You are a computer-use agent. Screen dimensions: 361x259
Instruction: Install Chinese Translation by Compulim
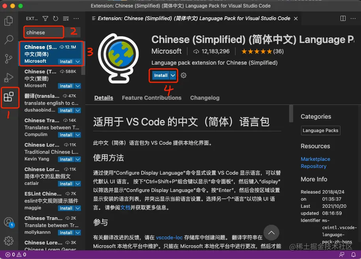pos(66,135)
